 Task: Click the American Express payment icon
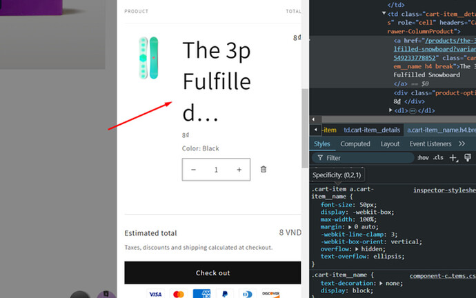pos(201,294)
